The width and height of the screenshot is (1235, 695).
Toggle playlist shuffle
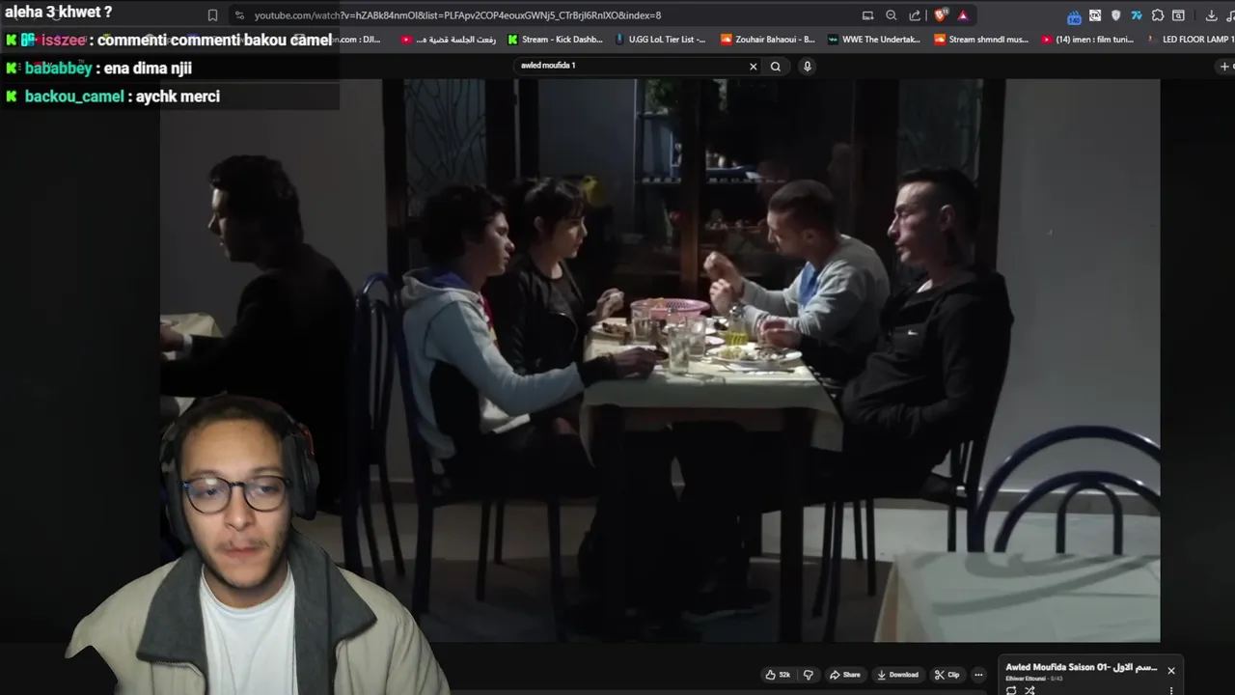click(x=1029, y=690)
